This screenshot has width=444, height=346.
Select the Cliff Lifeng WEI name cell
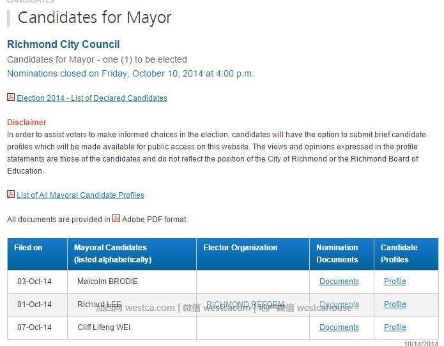point(132,327)
